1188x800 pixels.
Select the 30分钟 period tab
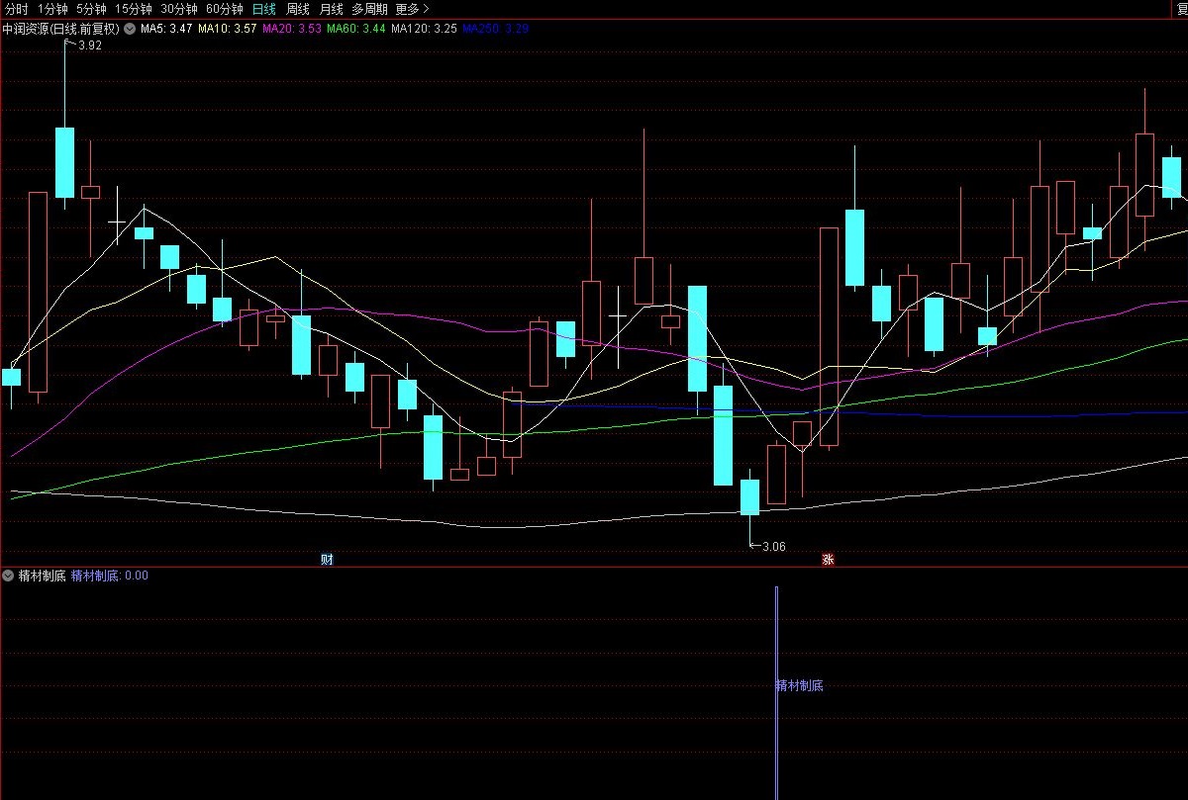(179, 9)
